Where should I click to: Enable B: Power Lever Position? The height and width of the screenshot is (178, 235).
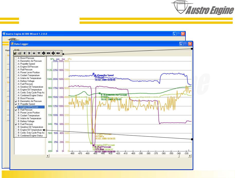coord(16,113)
